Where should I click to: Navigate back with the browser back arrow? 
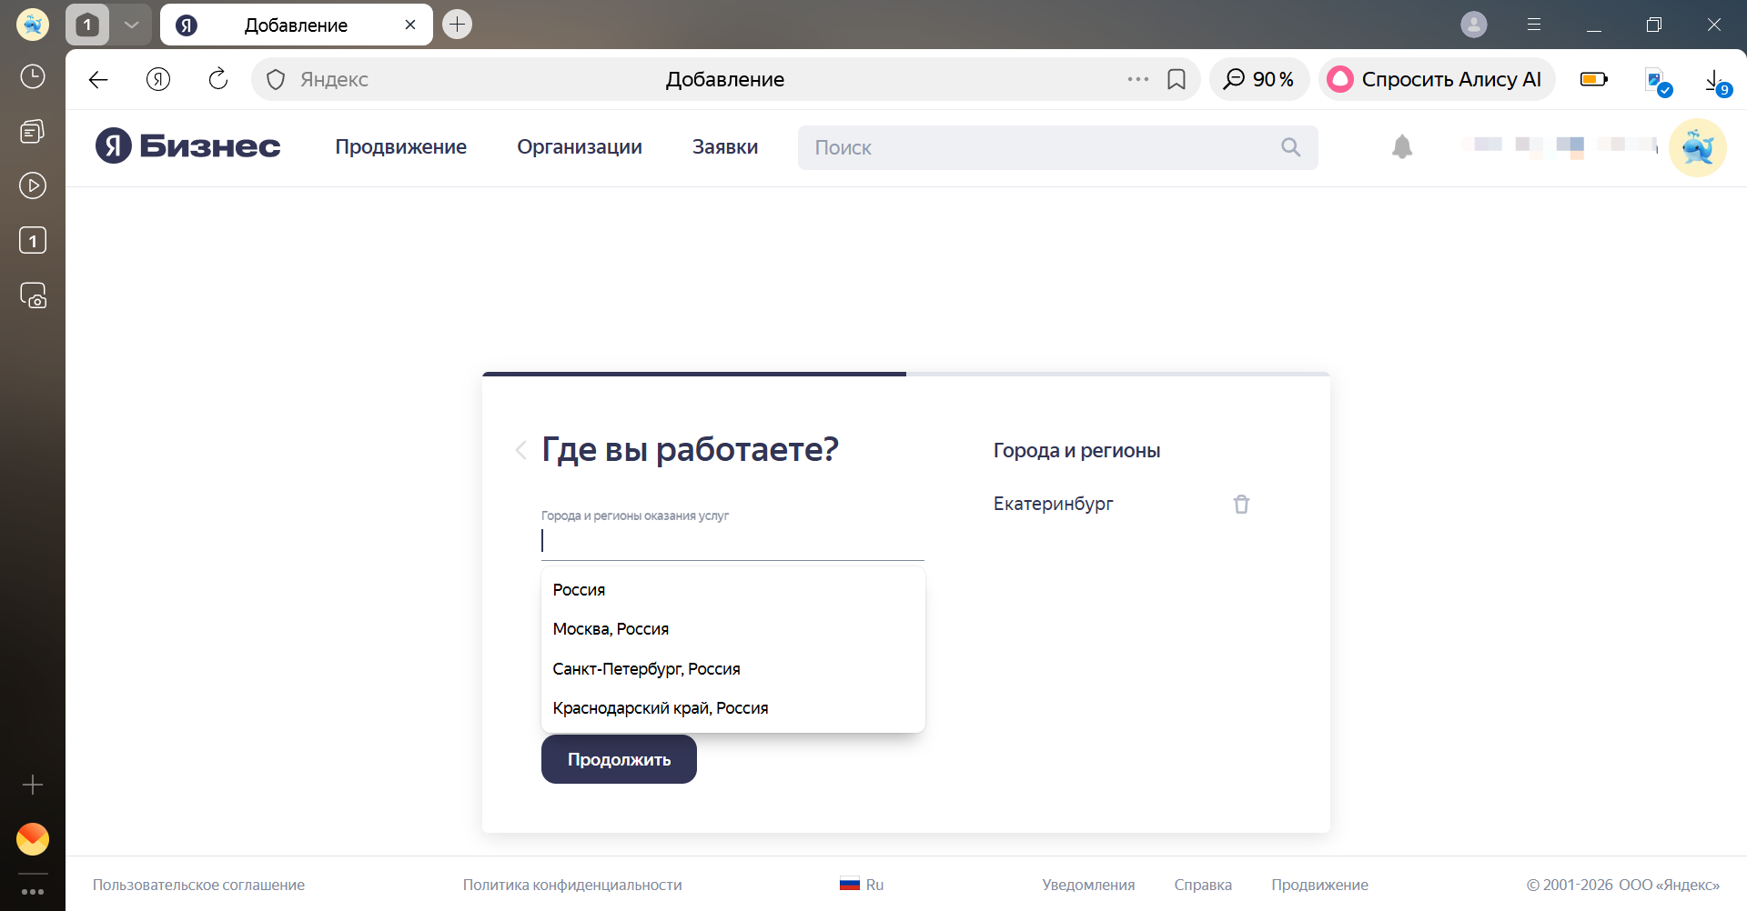97,79
